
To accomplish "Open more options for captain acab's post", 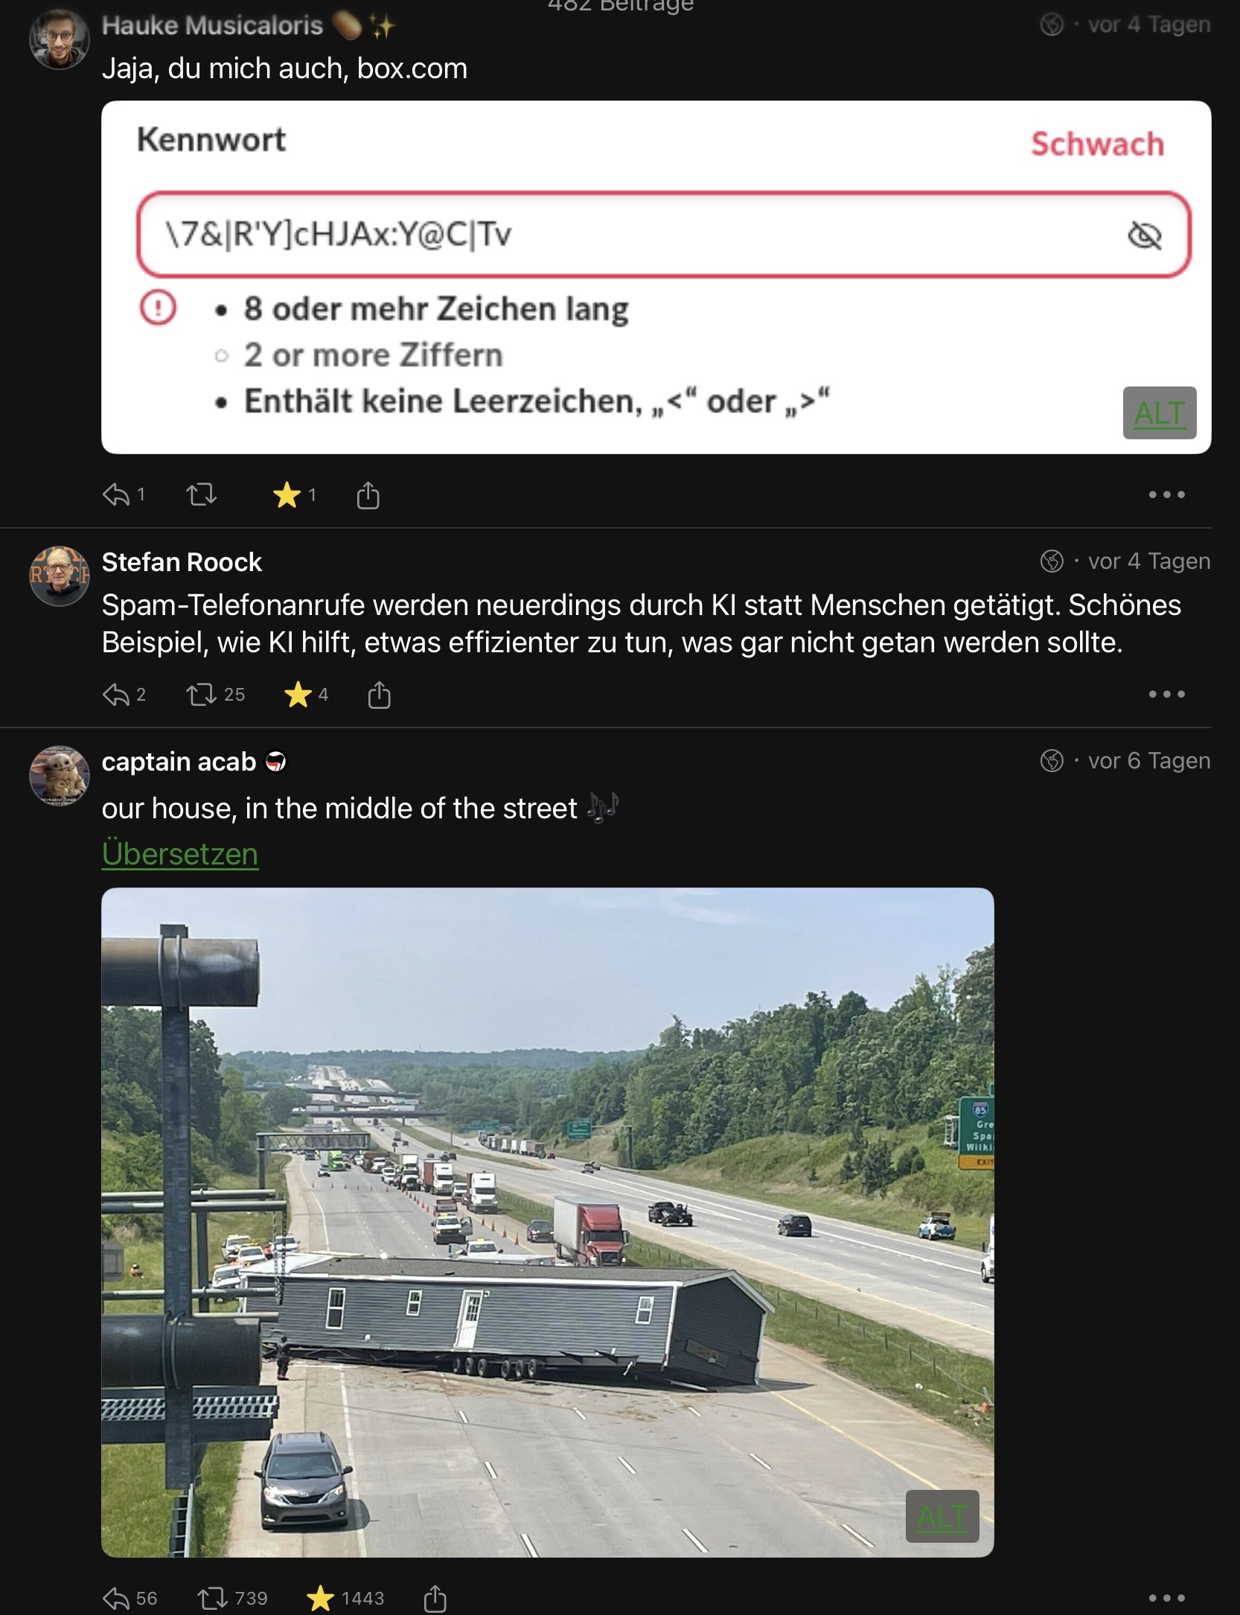I will click(1166, 1598).
